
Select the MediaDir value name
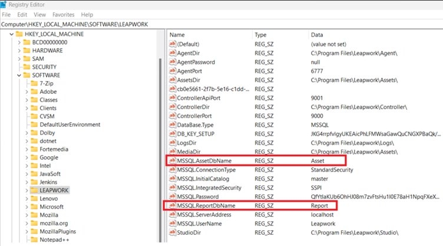click(x=189, y=151)
